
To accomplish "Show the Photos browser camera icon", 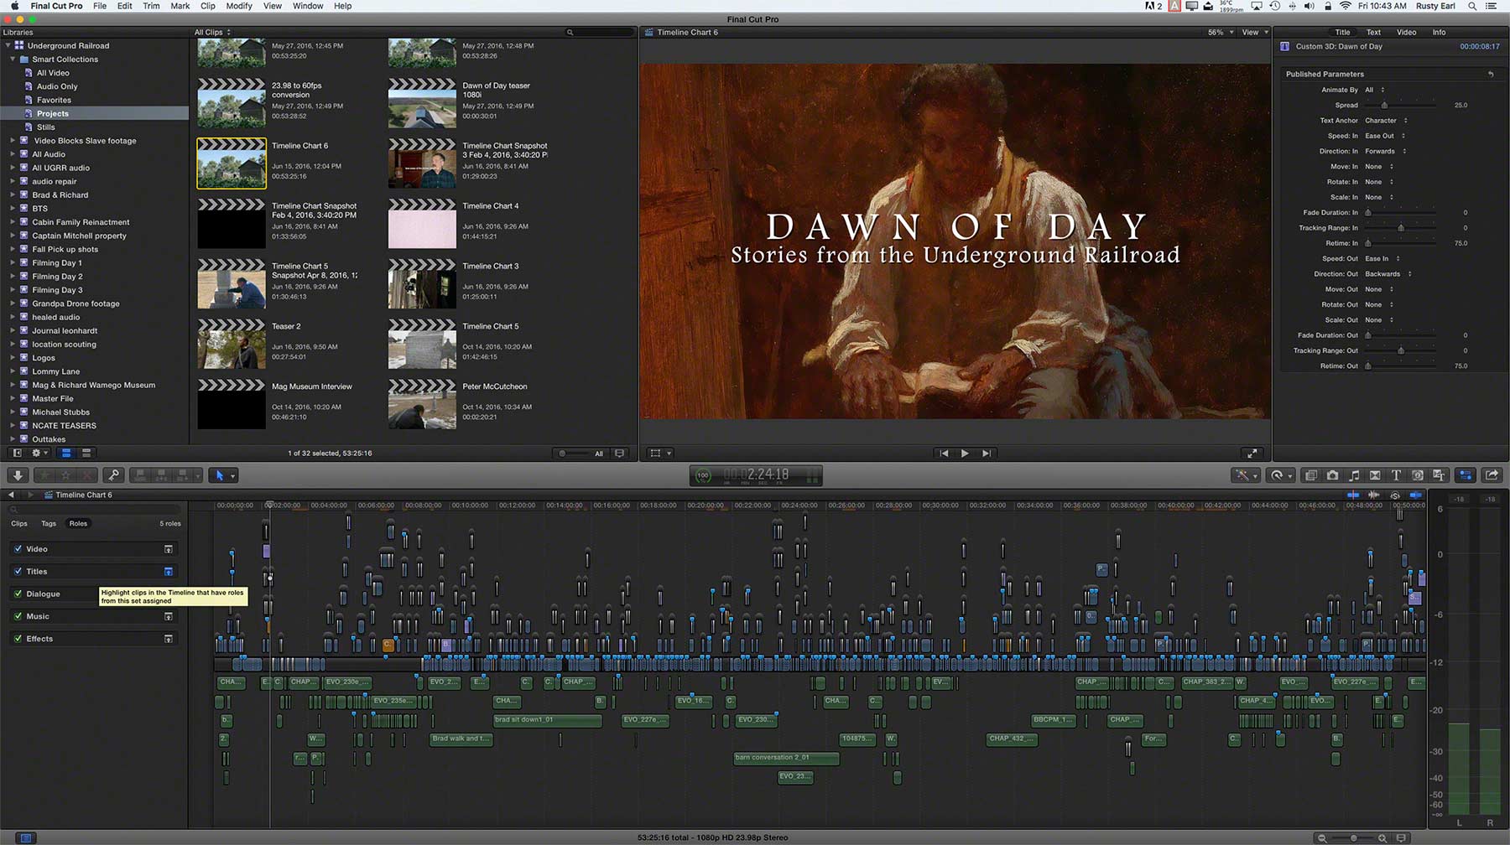I will pyautogui.click(x=1333, y=475).
